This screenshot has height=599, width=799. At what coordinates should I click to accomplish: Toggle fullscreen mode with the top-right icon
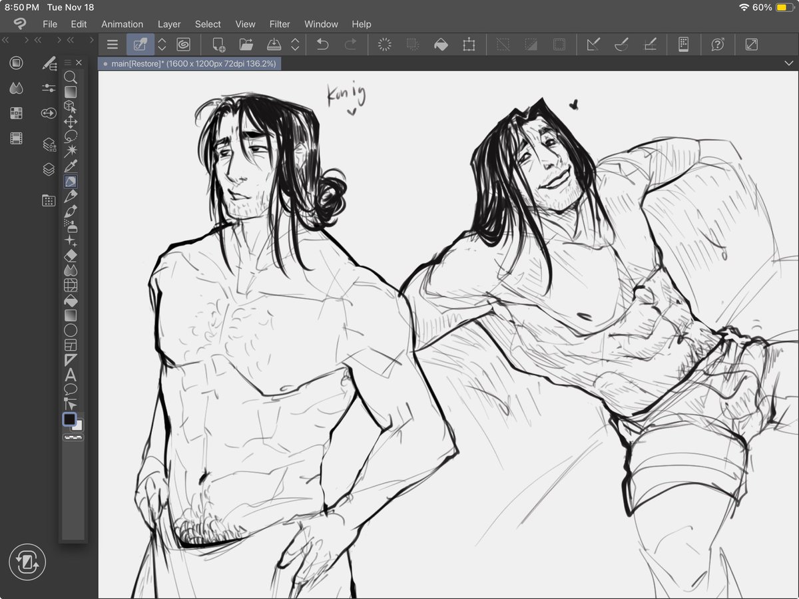(x=751, y=44)
